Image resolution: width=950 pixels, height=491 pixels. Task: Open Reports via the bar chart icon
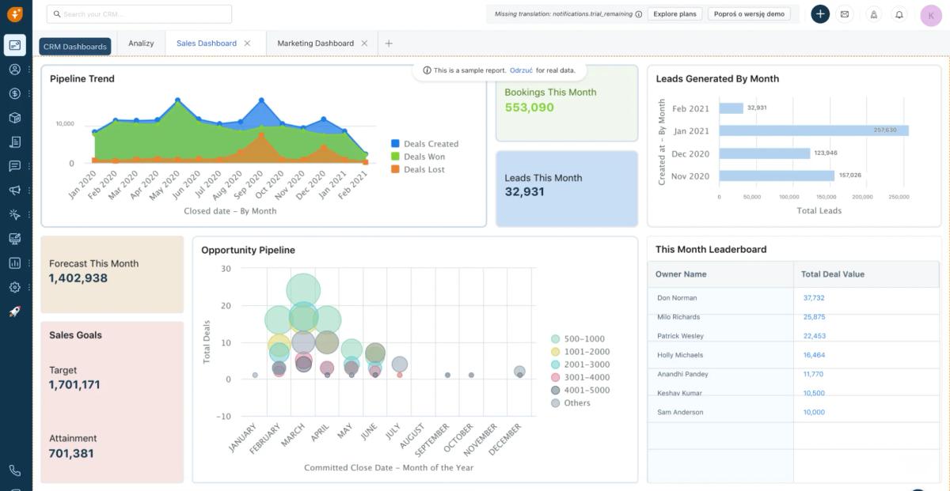click(15, 262)
